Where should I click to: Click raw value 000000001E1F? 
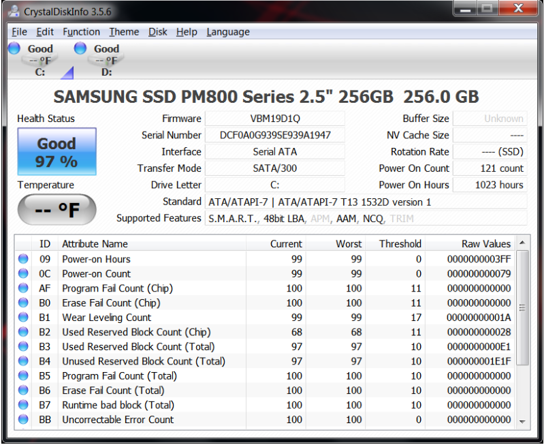point(479,361)
